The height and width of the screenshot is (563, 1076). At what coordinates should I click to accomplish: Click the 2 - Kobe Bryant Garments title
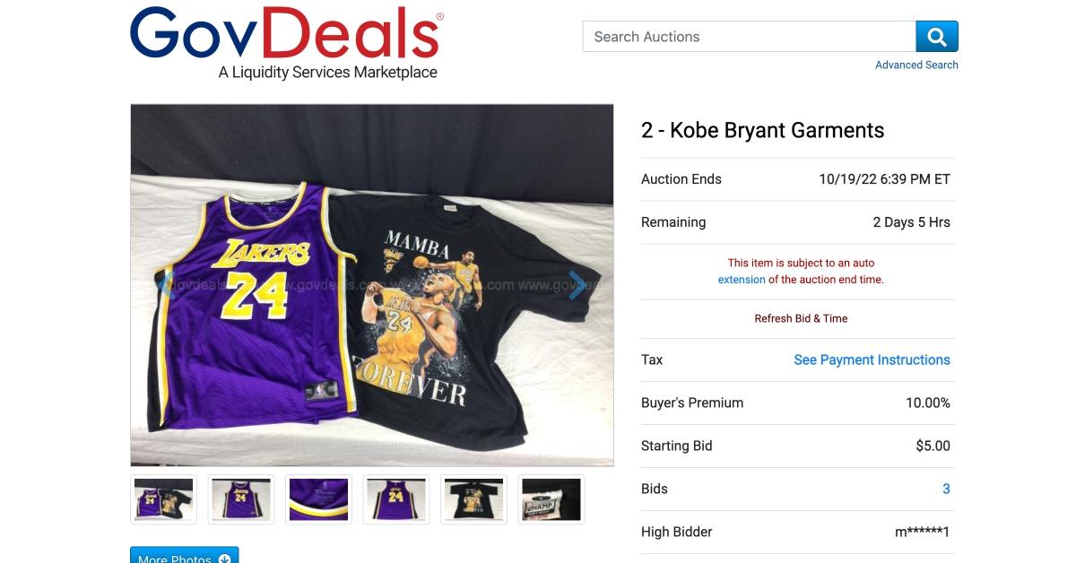click(762, 130)
